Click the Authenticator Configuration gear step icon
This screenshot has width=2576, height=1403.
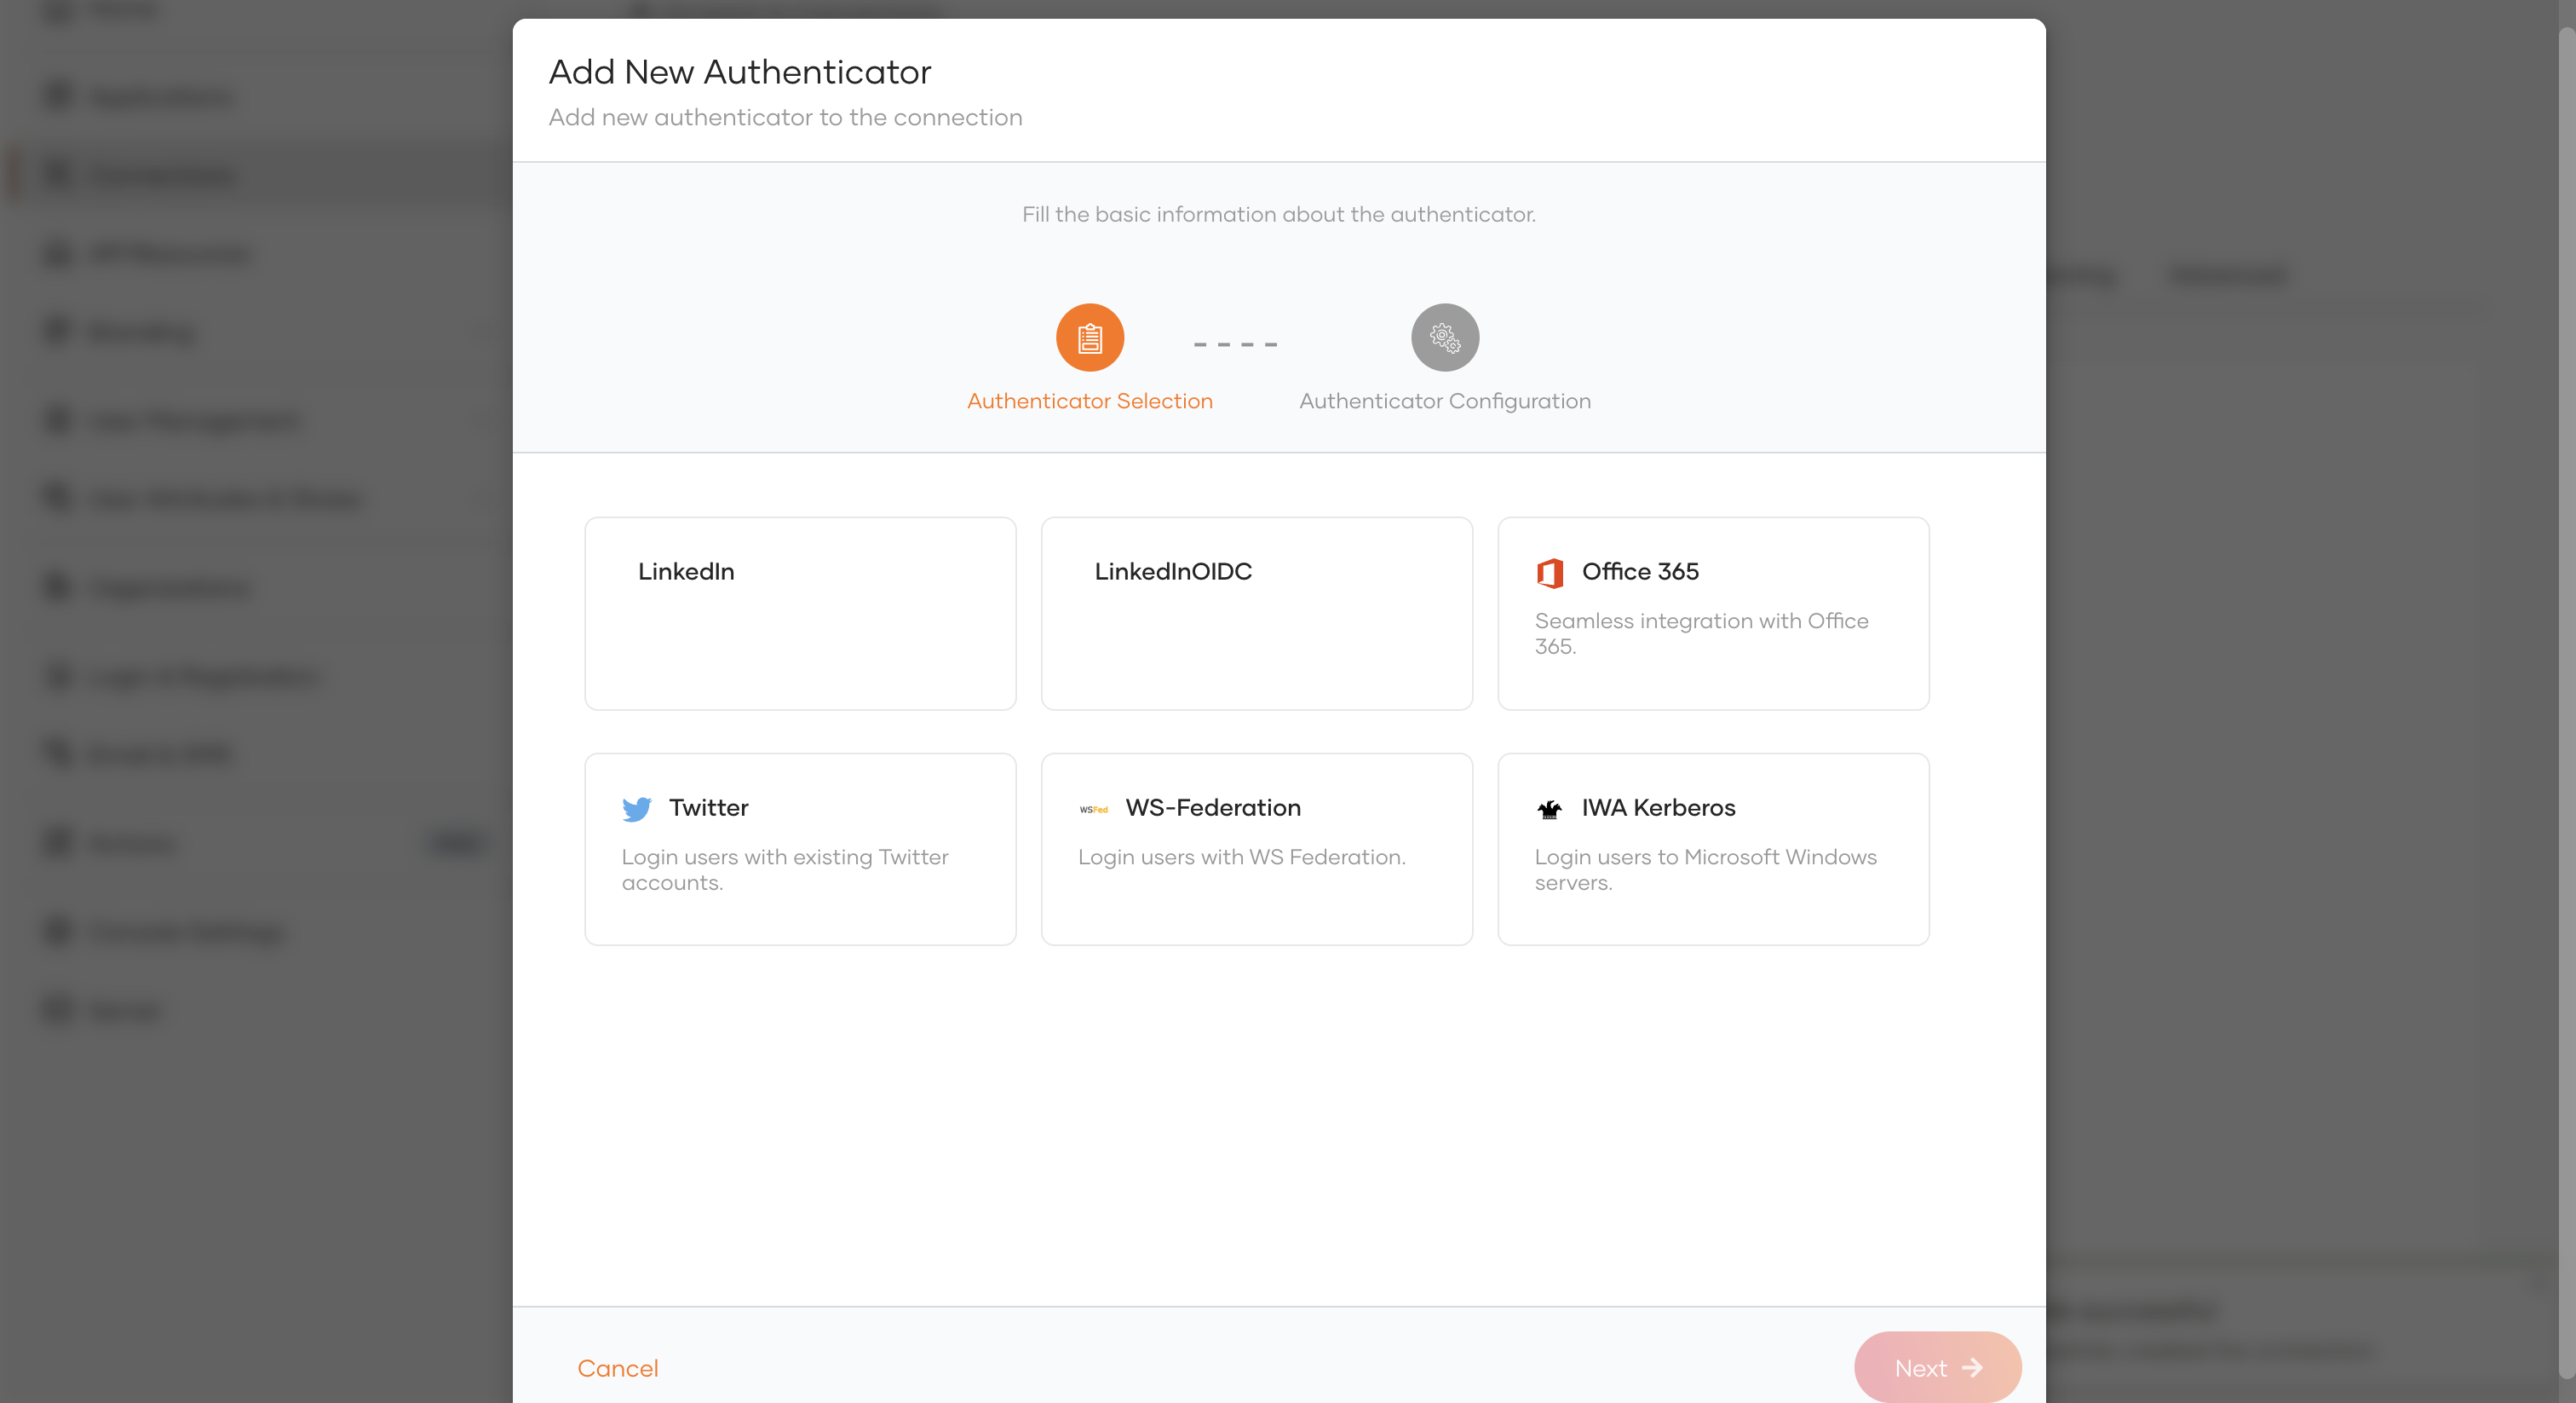(1445, 338)
